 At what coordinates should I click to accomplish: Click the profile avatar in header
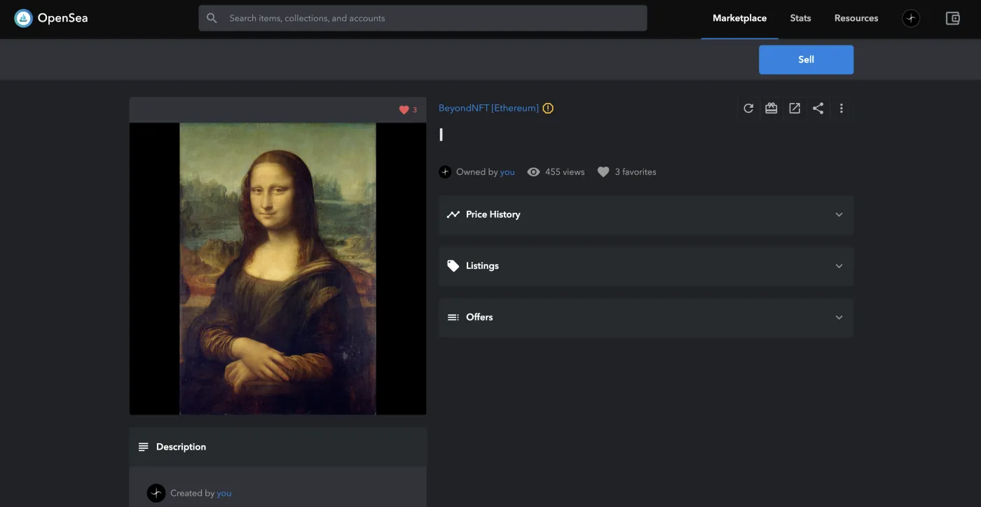point(910,19)
